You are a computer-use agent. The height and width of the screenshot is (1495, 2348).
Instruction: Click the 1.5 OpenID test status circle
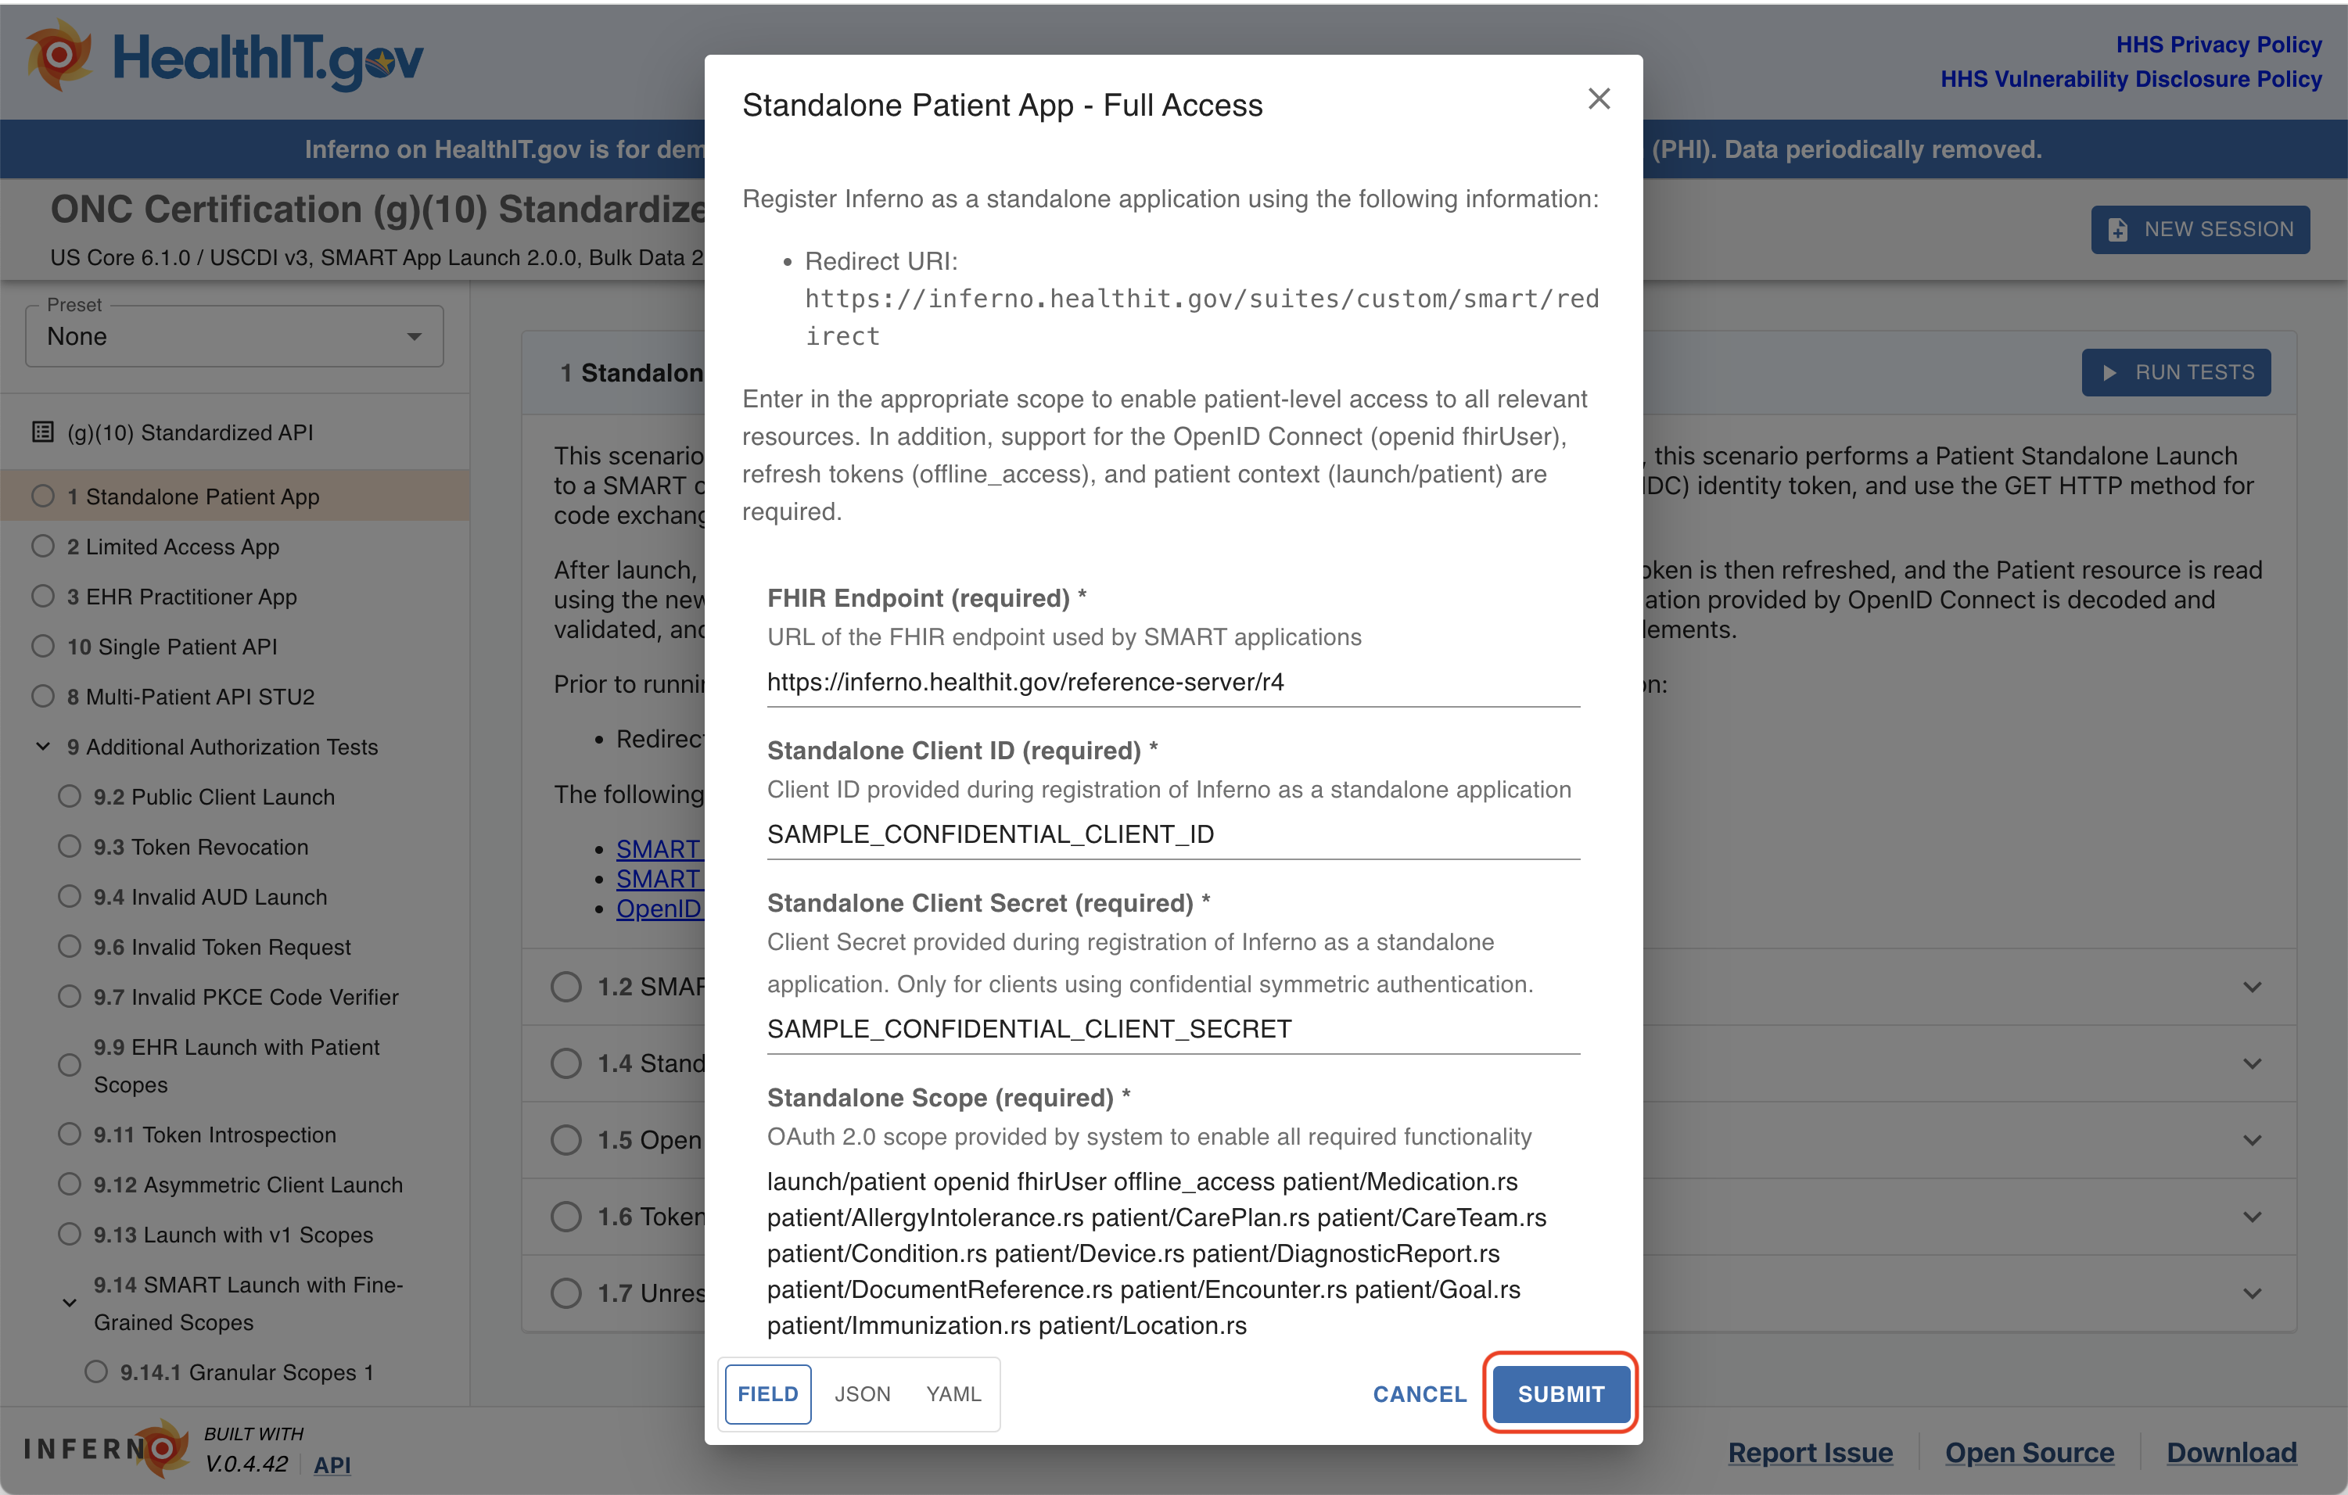click(565, 1140)
